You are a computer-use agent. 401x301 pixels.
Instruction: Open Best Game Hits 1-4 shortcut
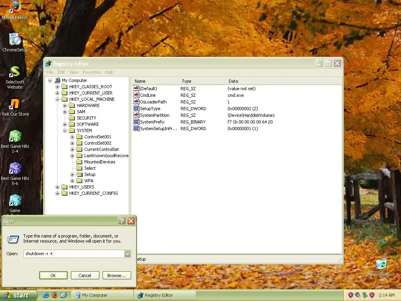[15, 141]
